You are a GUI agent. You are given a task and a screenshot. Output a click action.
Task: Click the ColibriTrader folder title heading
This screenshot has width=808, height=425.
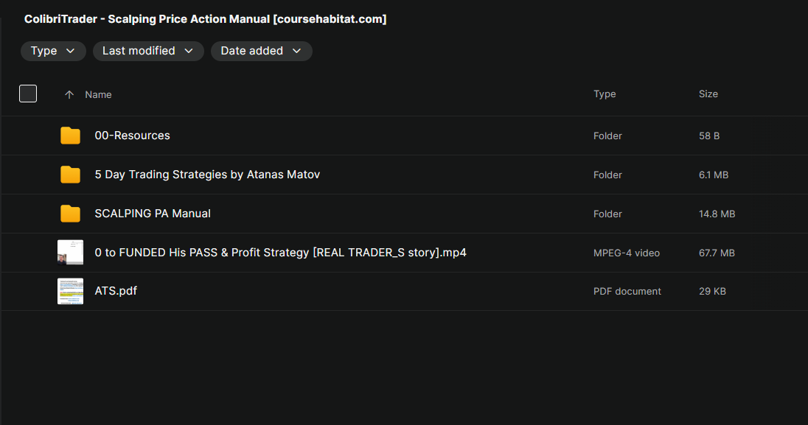[x=205, y=19]
